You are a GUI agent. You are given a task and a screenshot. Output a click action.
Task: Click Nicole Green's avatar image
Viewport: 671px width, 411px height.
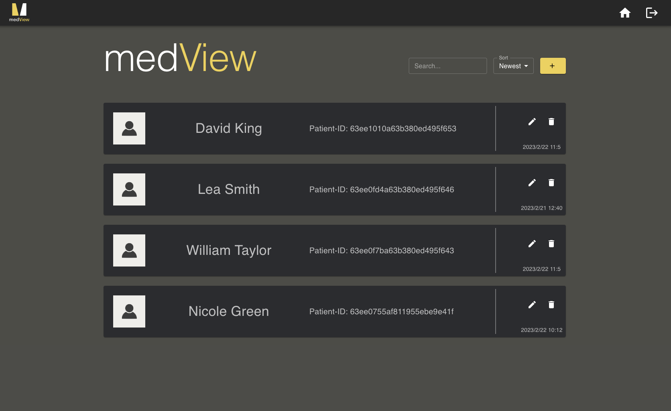[129, 311]
